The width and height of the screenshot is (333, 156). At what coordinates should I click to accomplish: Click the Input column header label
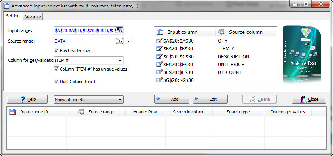pyautogui.click(x=183, y=32)
